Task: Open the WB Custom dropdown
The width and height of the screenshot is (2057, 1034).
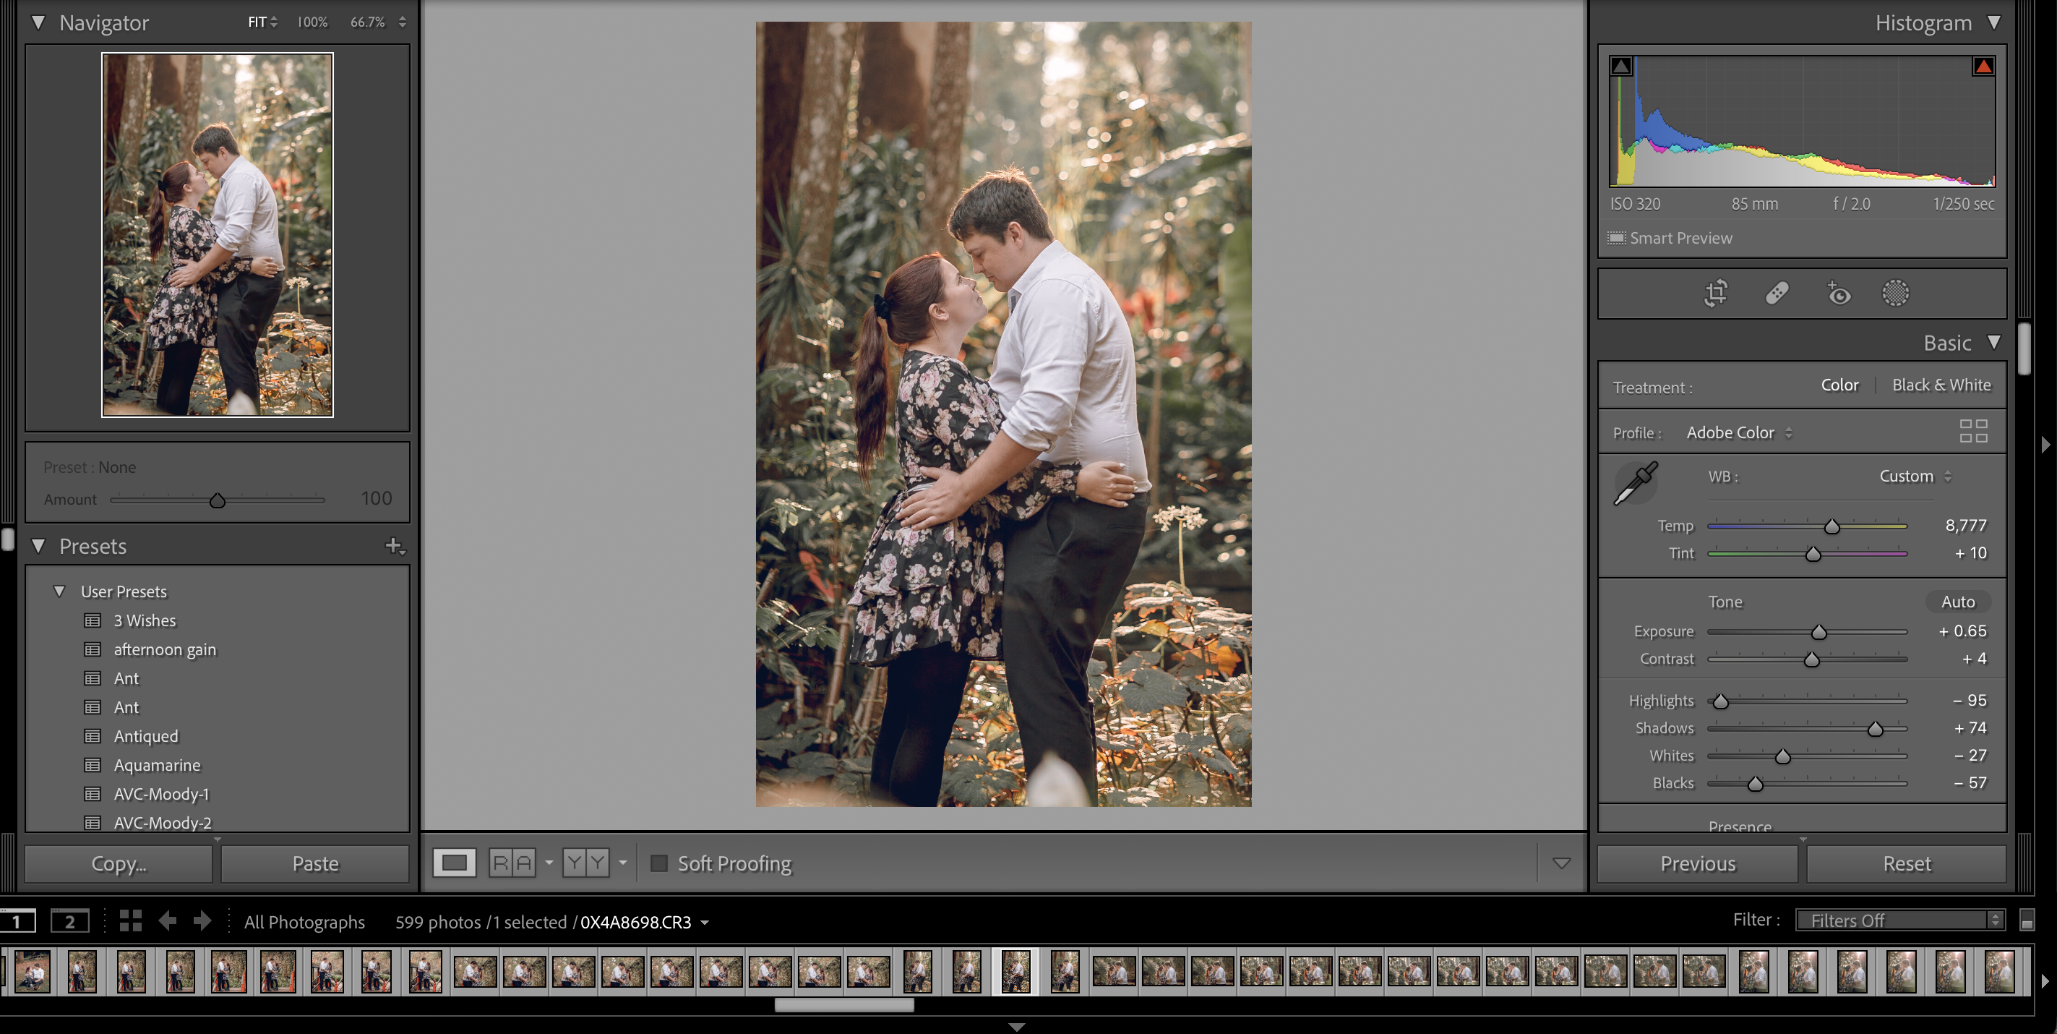Action: tap(1914, 477)
